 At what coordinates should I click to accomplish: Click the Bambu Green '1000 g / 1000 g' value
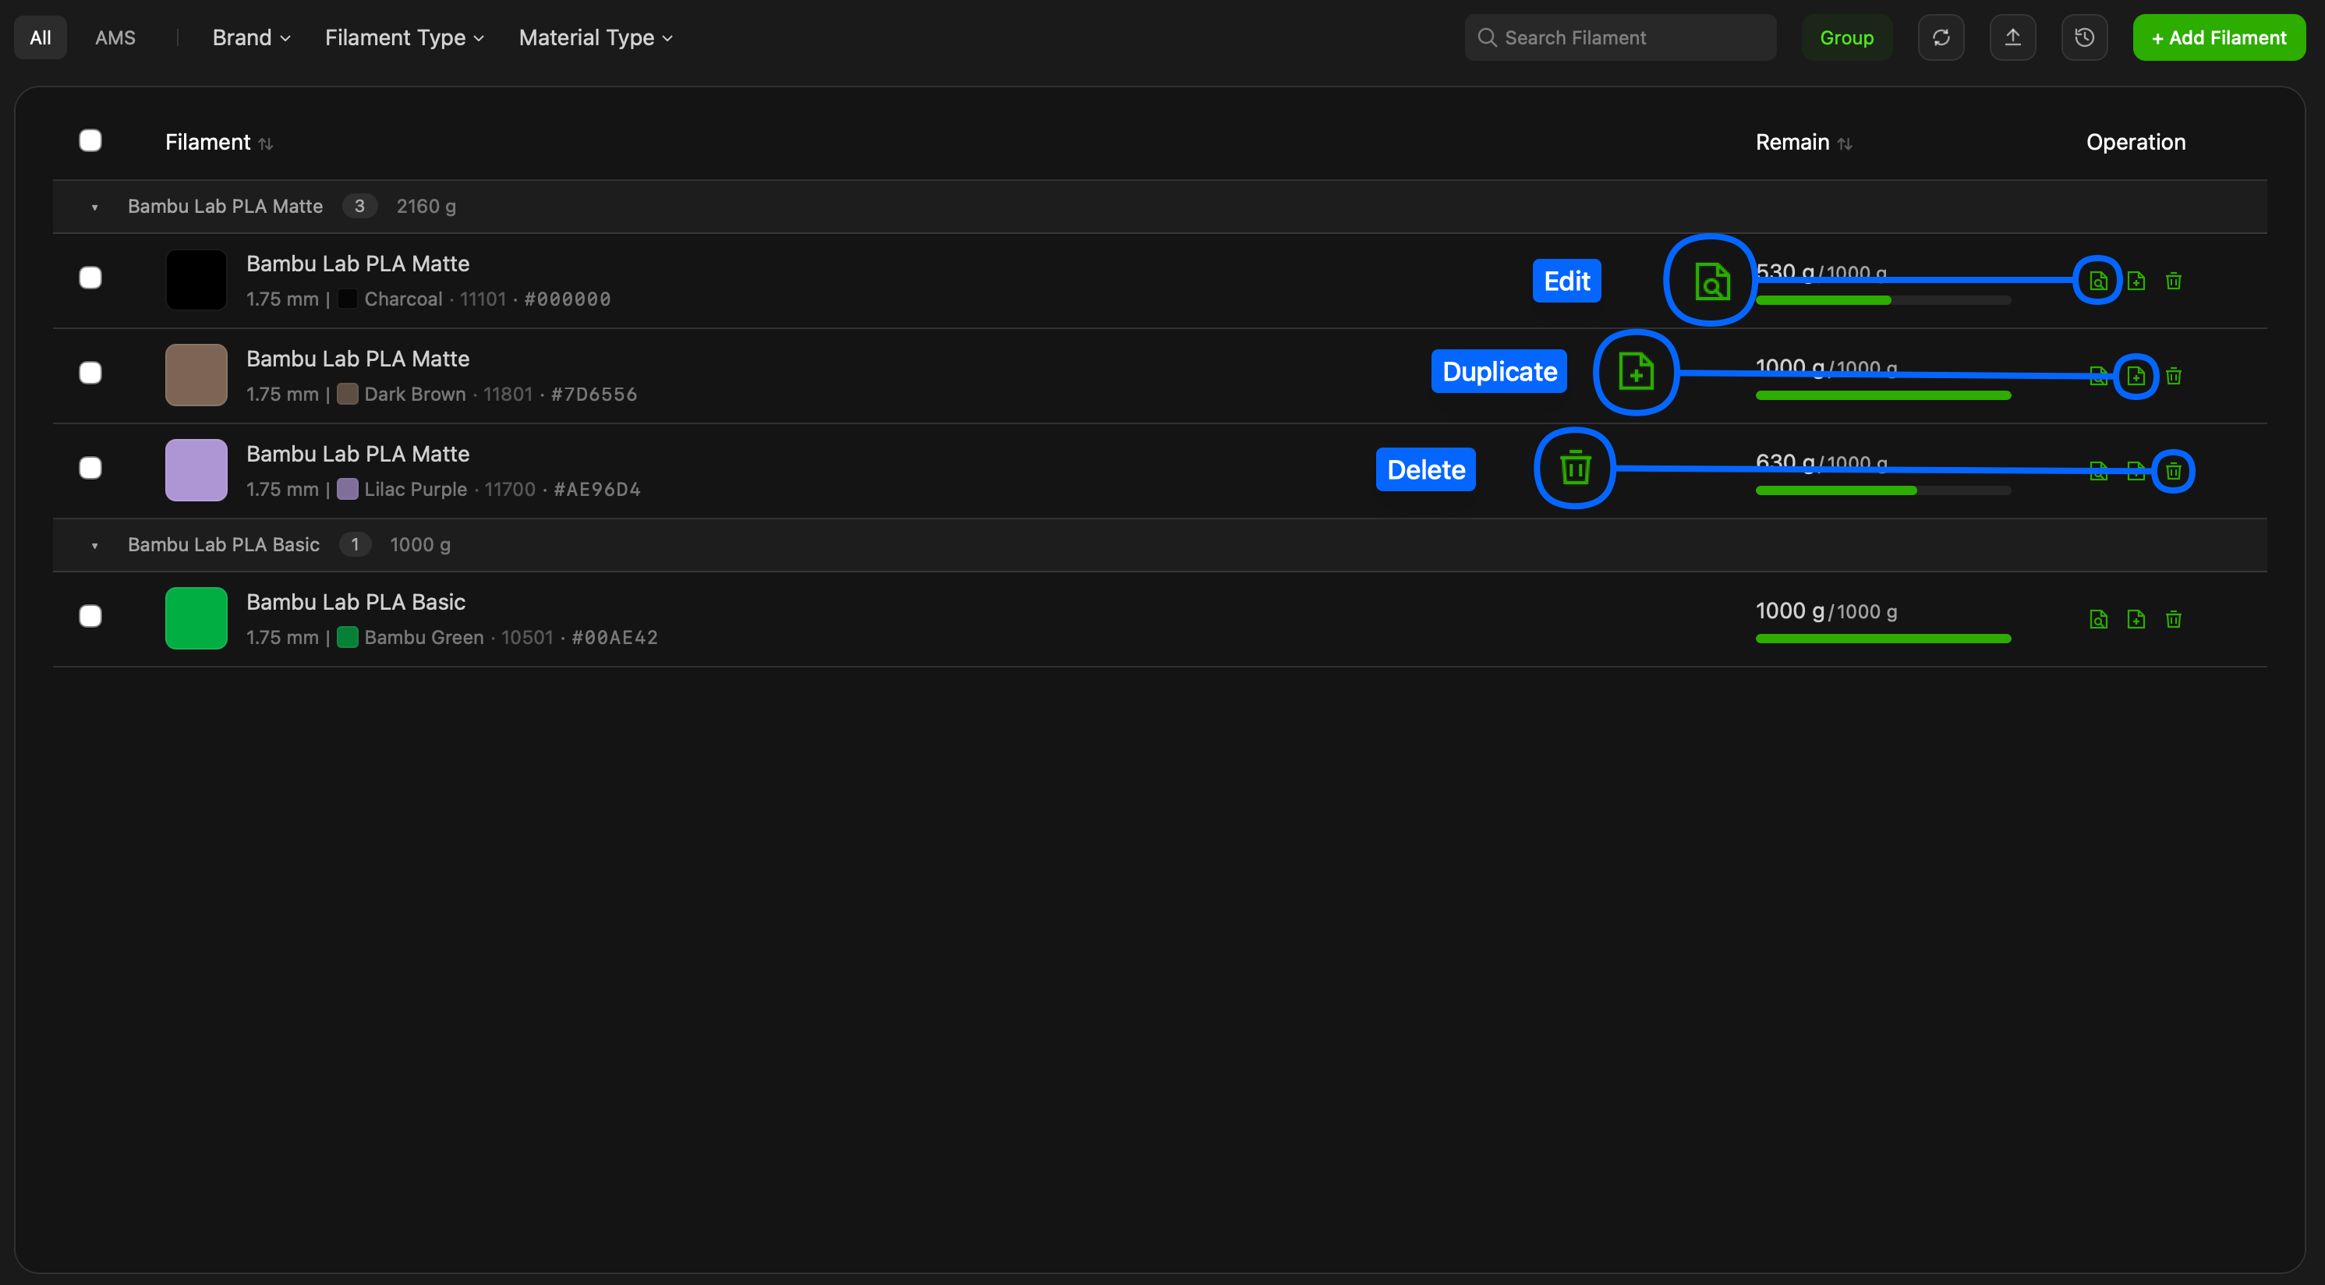pos(1826,611)
